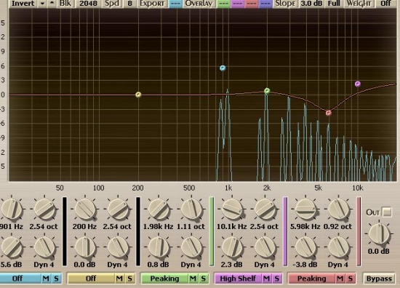This screenshot has width=400, height=288.
Task: Click the 1.98k Hz frequency knob
Action: point(159,209)
